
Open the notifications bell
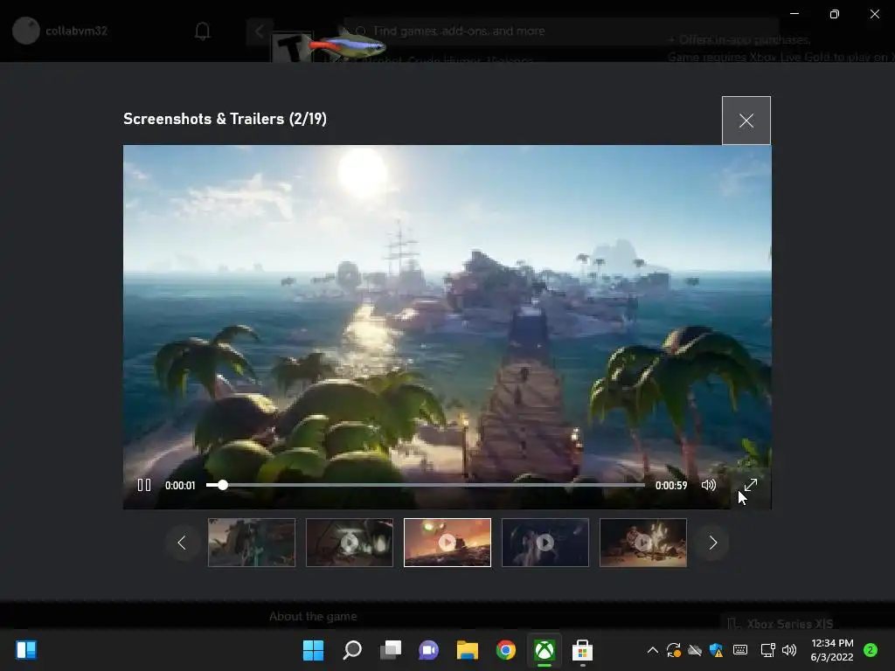pyautogui.click(x=203, y=31)
